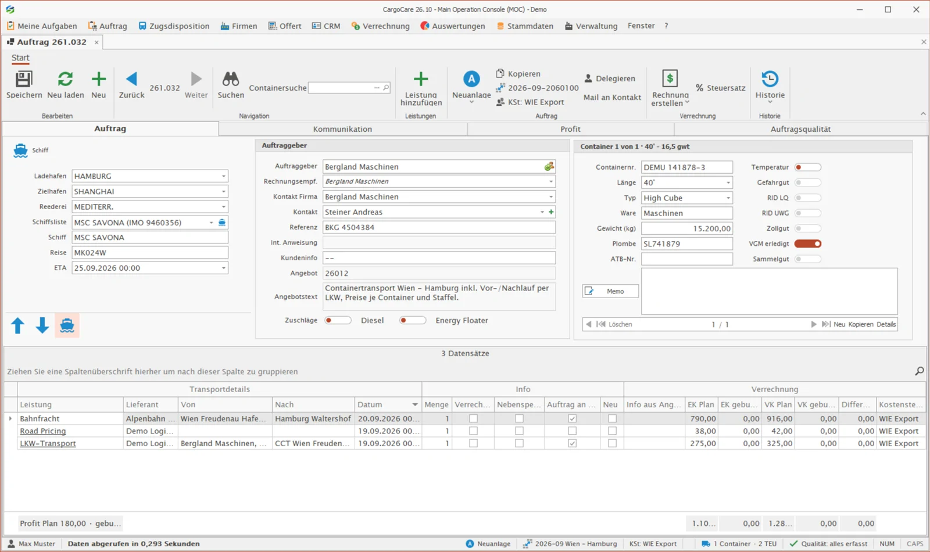Turn off VGM erledigt switch
This screenshot has height=552, width=930.
click(x=808, y=244)
